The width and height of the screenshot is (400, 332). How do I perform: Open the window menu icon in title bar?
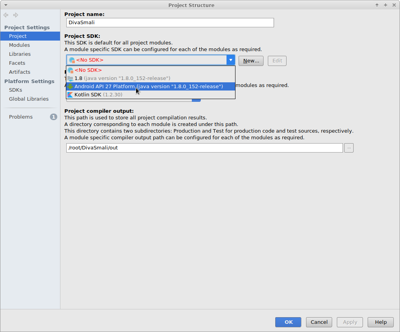(5, 5)
